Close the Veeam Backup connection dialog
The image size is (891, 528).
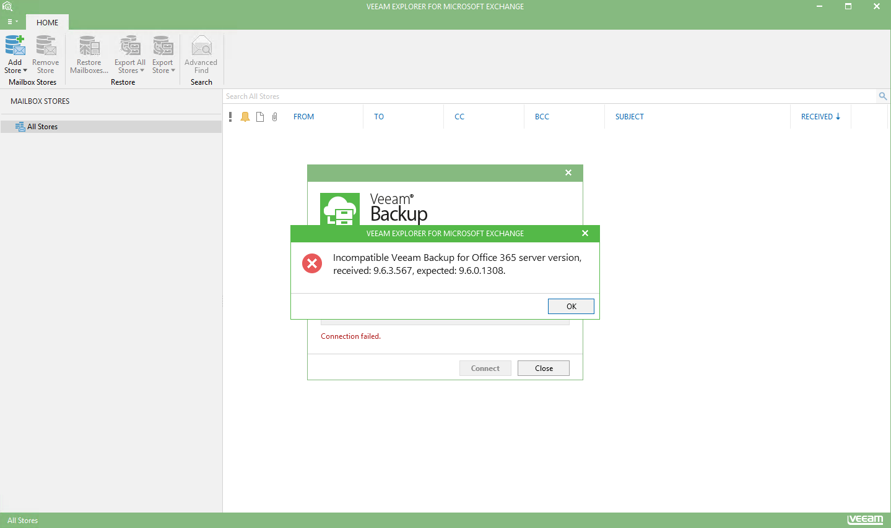(568, 172)
